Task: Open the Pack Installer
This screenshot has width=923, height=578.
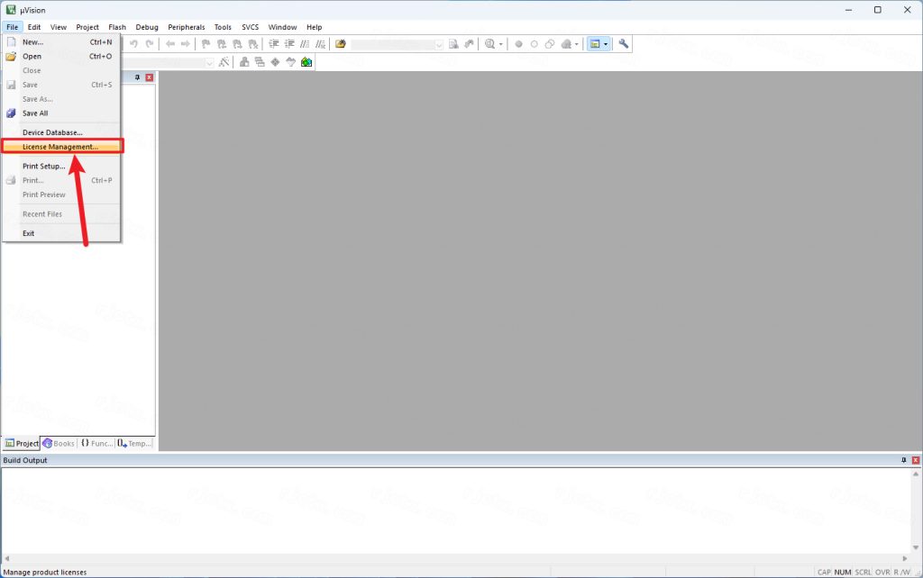Action: click(306, 61)
